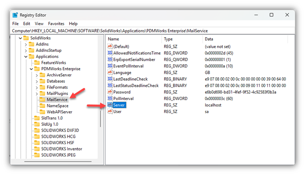Image resolution: width=305 pixels, height=175 pixels.
Task: Collapse the PDMWorks Enterprise tree node
Action: pyautogui.click(x=31, y=69)
